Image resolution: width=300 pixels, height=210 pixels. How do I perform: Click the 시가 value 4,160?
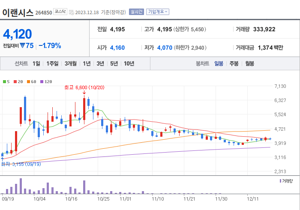coord(117,48)
